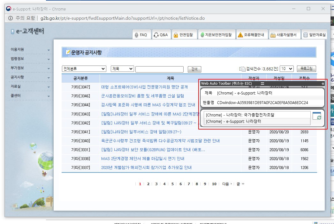
Task: Expand the 콜센터 sidebar menu
Action: pyautogui.click(x=30, y=96)
